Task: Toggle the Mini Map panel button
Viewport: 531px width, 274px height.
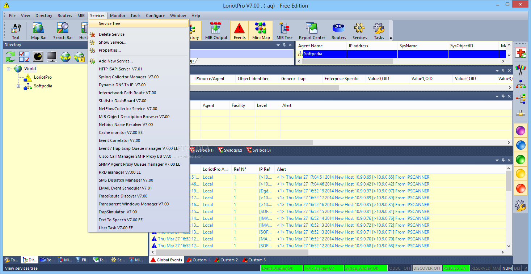Action: pos(261,31)
